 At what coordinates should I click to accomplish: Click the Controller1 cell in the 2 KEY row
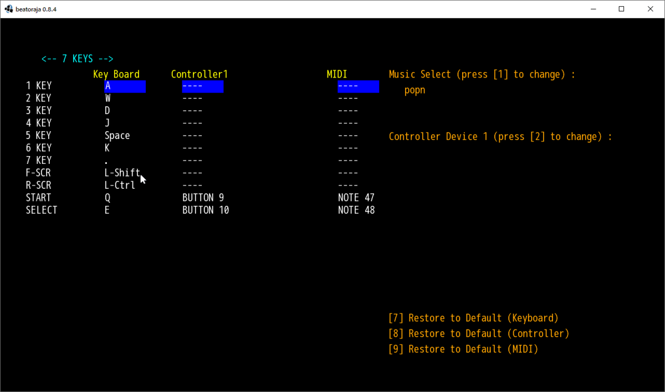192,99
